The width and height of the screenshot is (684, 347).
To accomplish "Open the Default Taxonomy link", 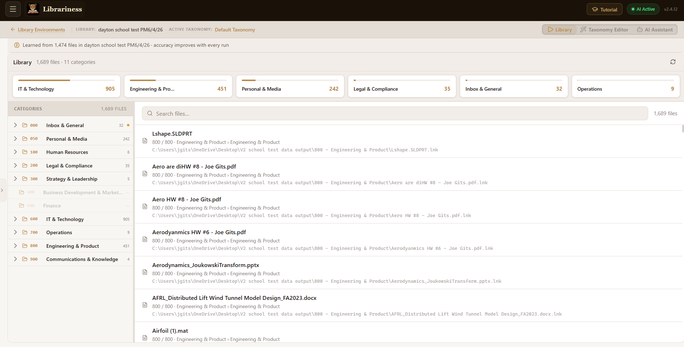I will pos(235,30).
